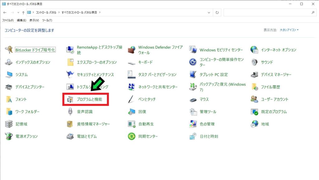Open ユーザー アカウント settings
Image resolution: width=319 pixels, height=180 pixels.
274,99
